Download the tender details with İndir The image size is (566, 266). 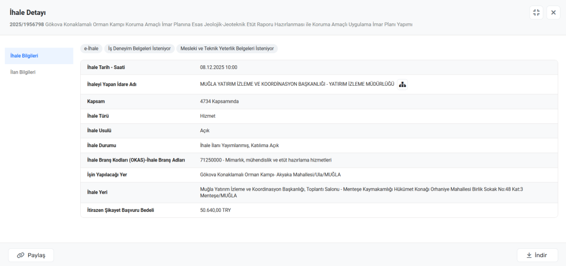pos(537,255)
